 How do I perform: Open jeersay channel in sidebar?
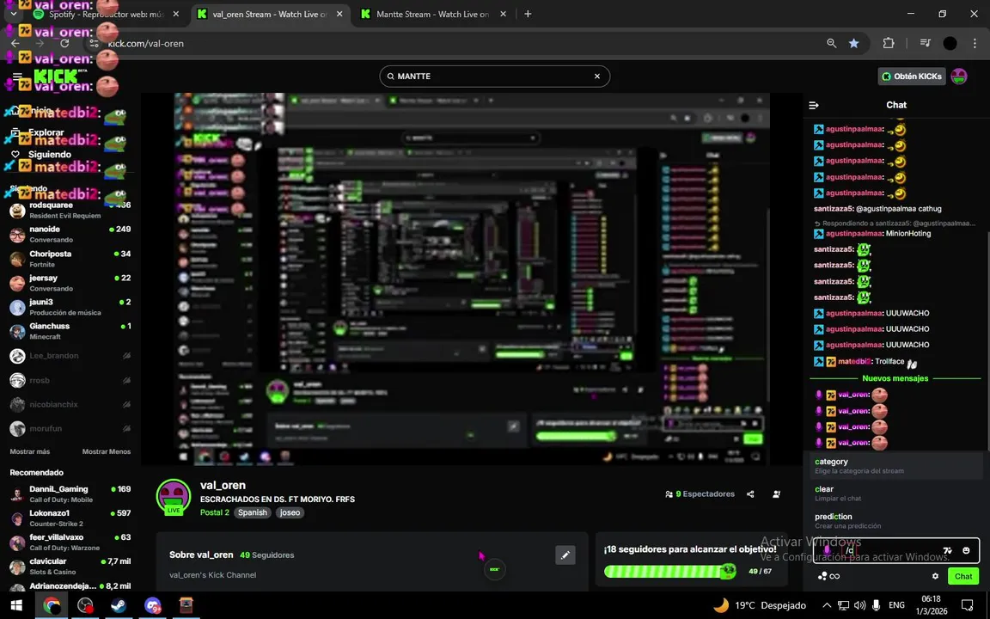tap(70, 282)
